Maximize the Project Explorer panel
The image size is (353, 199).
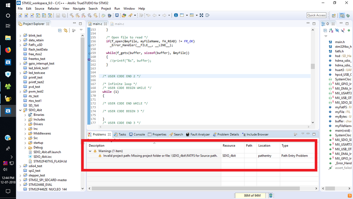click(x=80, y=23)
